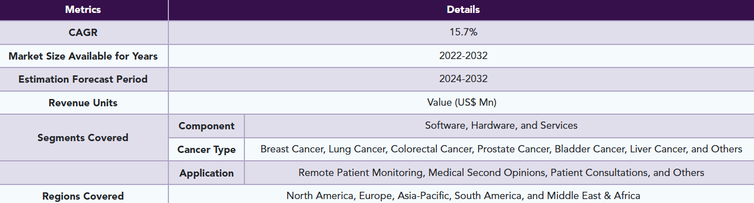
Task: Select Market Size Available for Years label
Action: 83,56
